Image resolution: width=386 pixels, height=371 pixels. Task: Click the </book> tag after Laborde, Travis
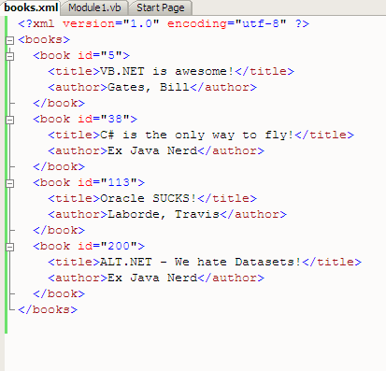click(59, 230)
